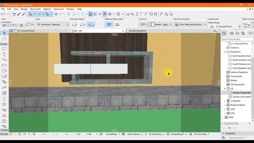Toggle the Grid Snap icon

click(56, 14)
